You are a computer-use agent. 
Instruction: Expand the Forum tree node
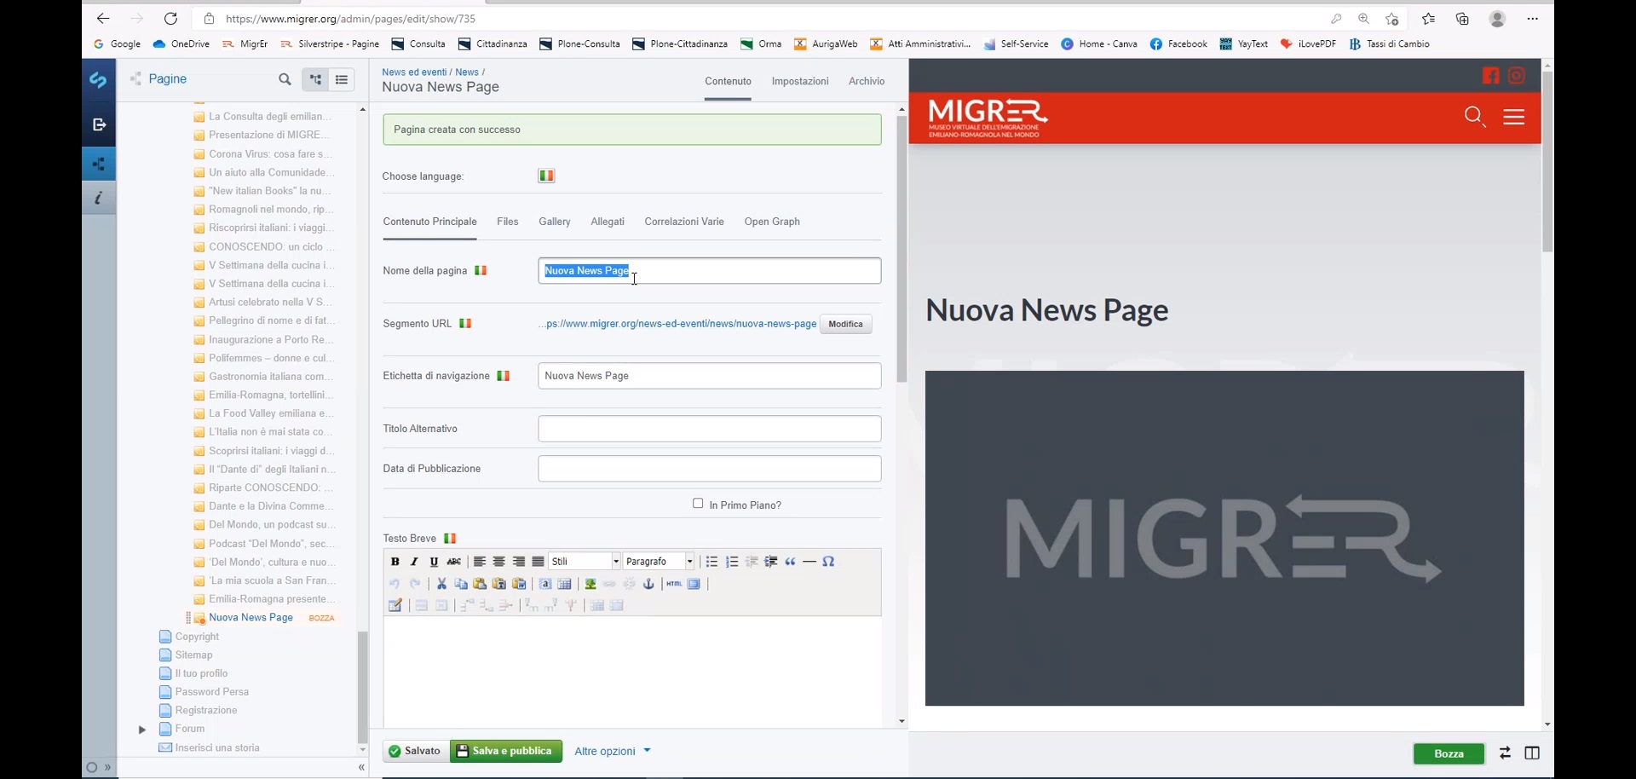pyautogui.click(x=142, y=730)
